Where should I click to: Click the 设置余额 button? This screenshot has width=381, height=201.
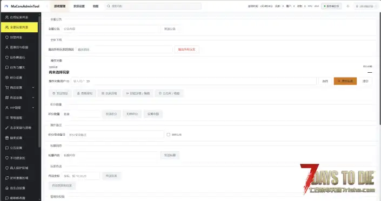tap(153, 114)
